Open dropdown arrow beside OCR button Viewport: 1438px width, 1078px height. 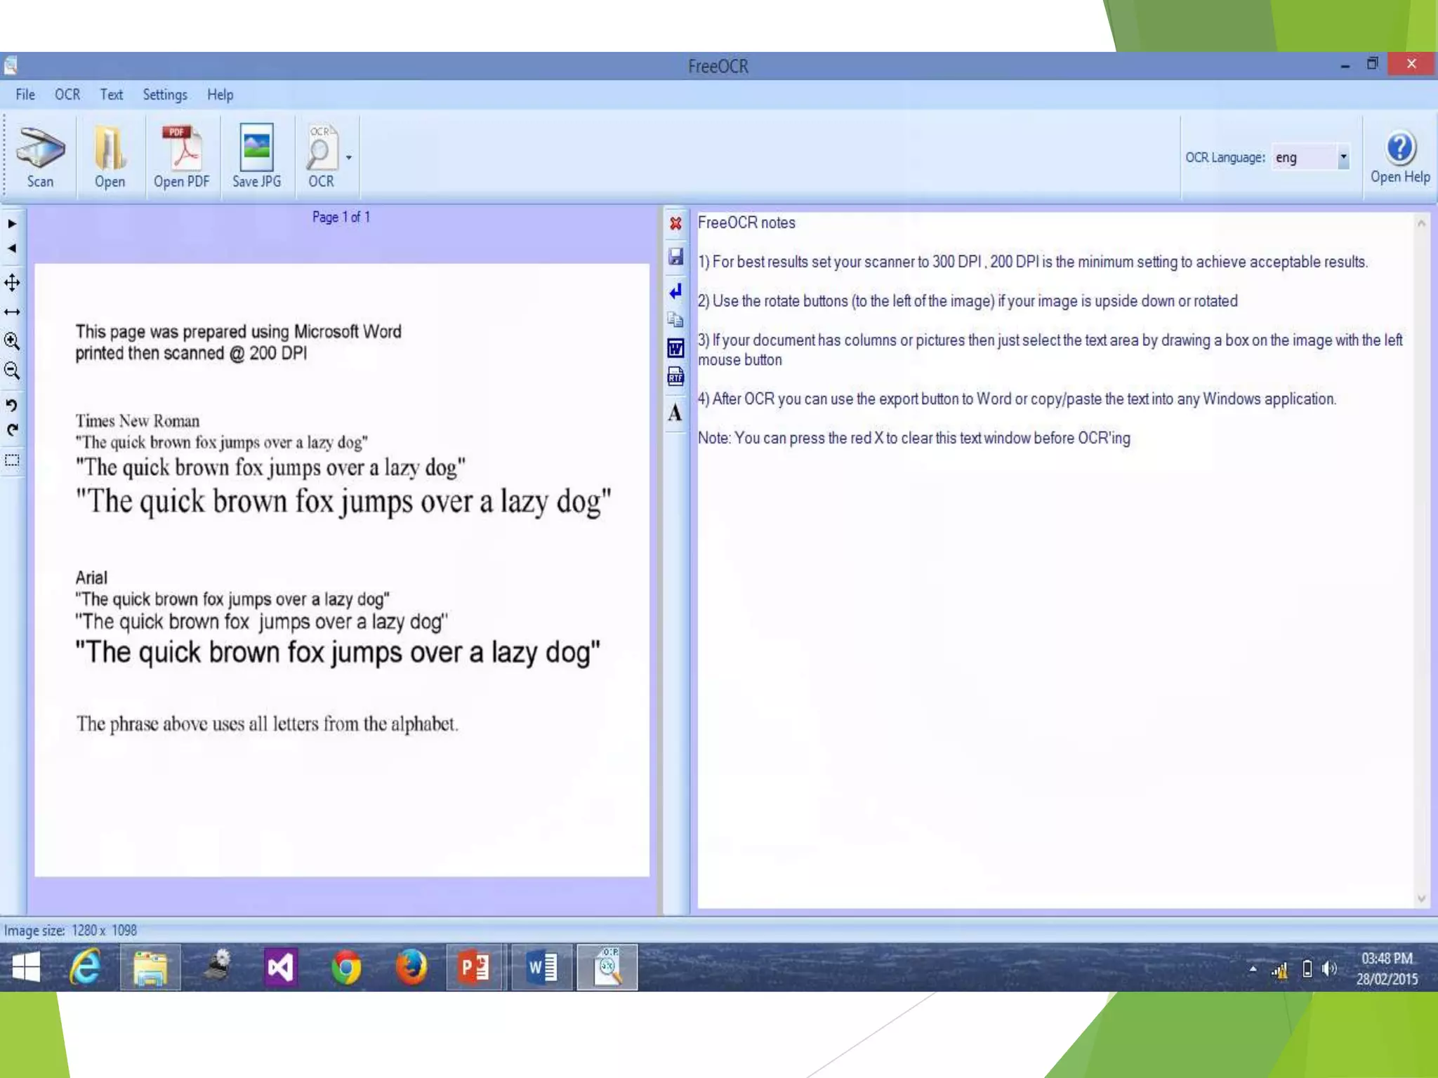click(349, 157)
